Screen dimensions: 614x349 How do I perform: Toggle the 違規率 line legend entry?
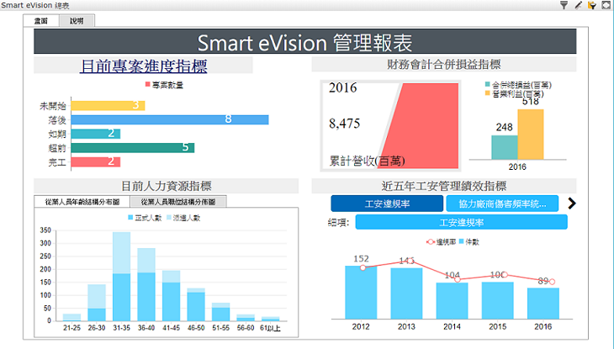coord(441,242)
